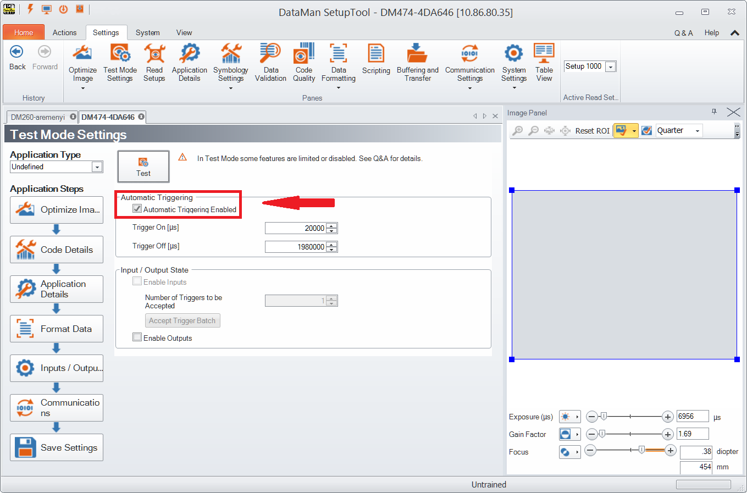747x493 pixels.
Task: Click the Trigger On value field
Action: click(295, 228)
